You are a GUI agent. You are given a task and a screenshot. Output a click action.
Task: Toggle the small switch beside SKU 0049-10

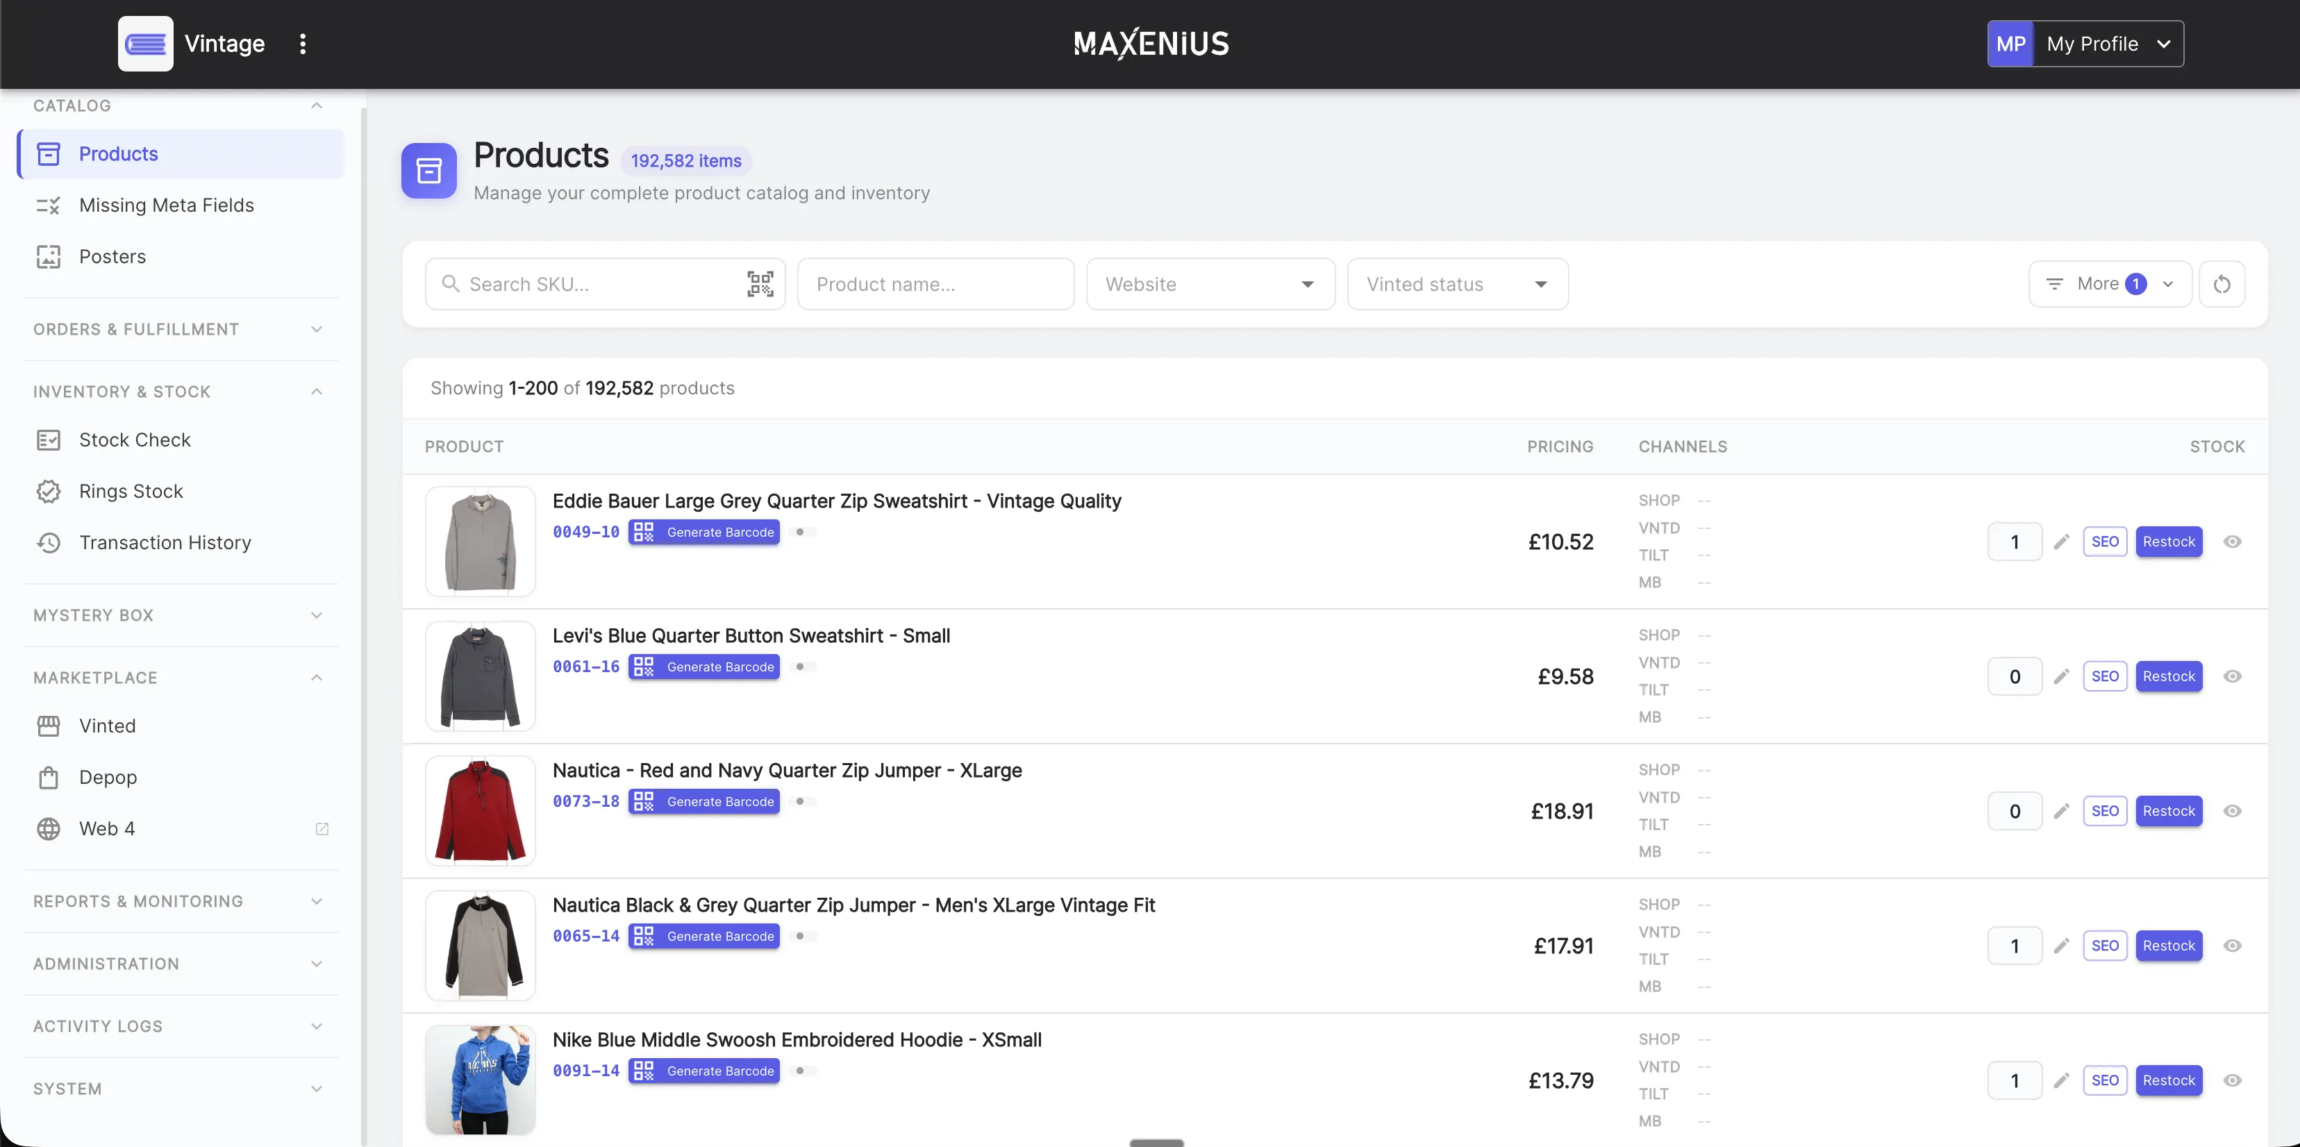[803, 532]
